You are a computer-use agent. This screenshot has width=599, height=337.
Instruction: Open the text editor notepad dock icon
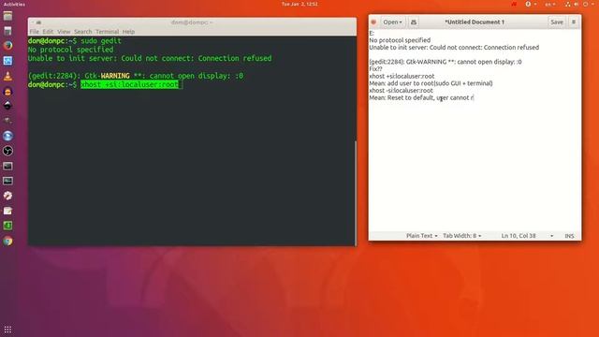[x=7, y=211]
